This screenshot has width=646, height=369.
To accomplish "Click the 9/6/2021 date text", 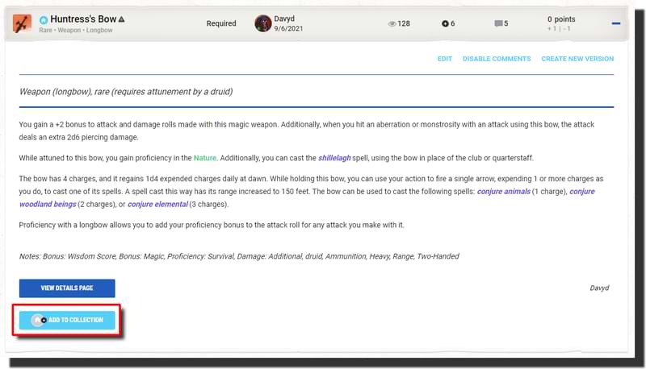I will pos(288,28).
